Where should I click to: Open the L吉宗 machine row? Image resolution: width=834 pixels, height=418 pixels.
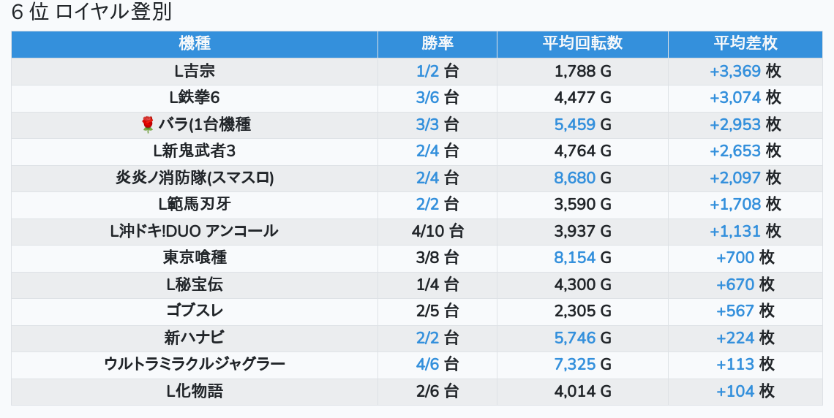(195, 72)
